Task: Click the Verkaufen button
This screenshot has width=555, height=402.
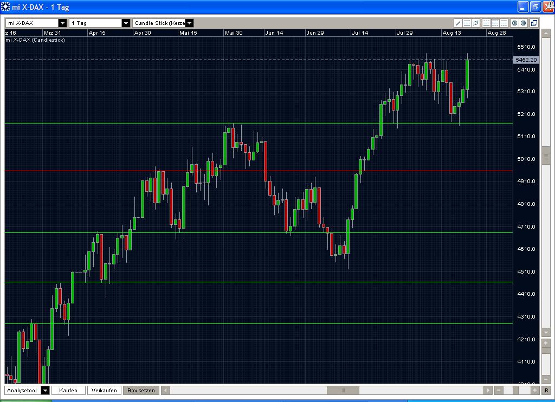Action: (x=104, y=390)
